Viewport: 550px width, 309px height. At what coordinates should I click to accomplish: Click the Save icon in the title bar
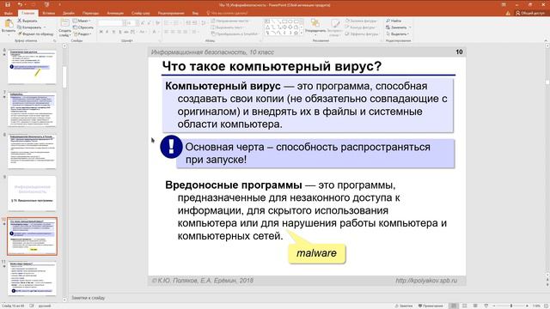tap(8, 4)
